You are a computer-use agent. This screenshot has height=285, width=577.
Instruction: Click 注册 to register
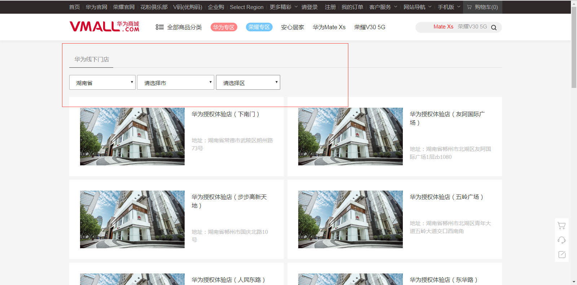click(330, 7)
